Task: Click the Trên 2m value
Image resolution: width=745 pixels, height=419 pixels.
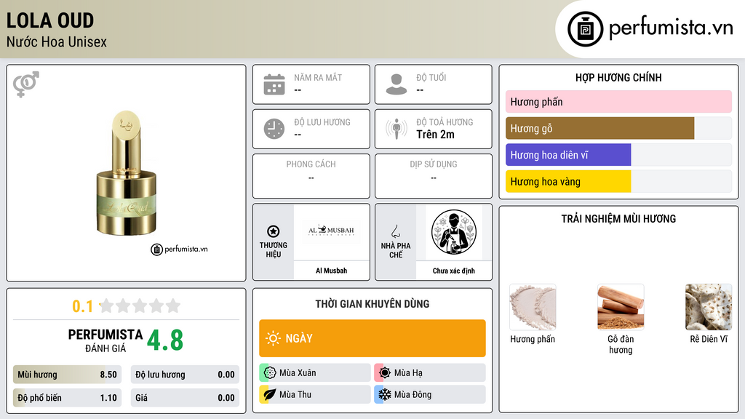Action: [435, 135]
